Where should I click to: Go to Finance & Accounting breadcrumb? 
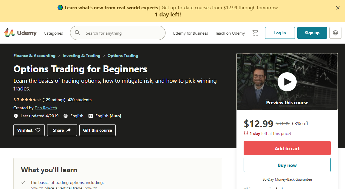34,56
